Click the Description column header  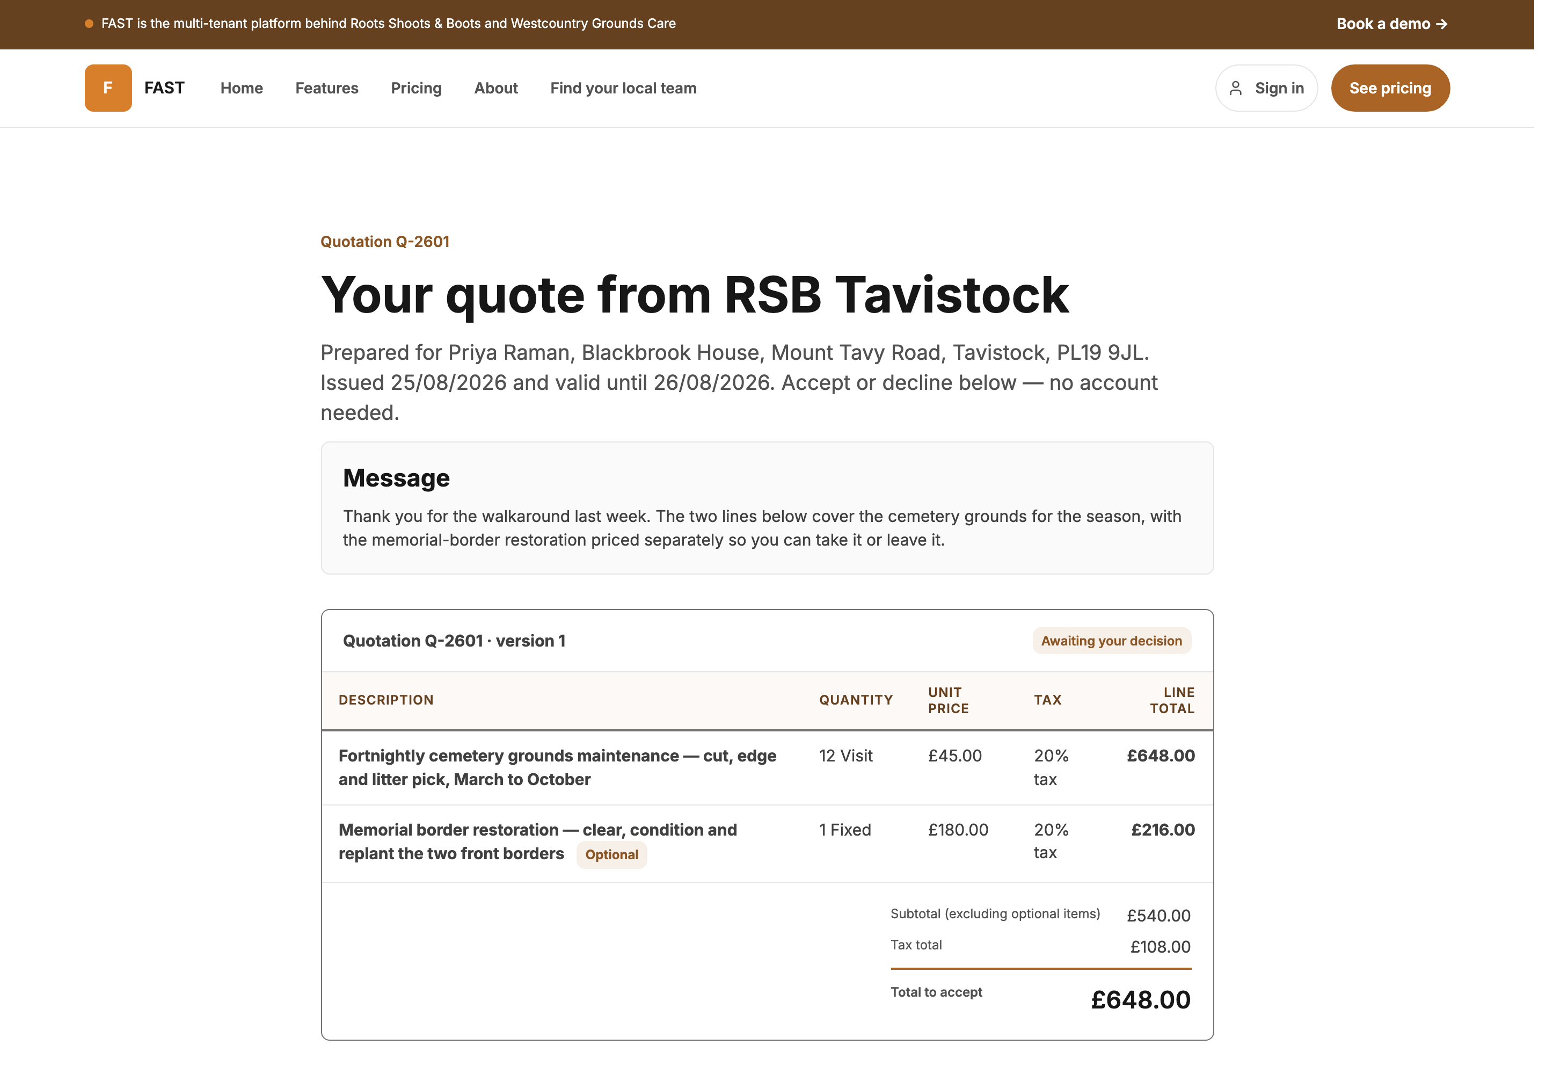pos(386,700)
